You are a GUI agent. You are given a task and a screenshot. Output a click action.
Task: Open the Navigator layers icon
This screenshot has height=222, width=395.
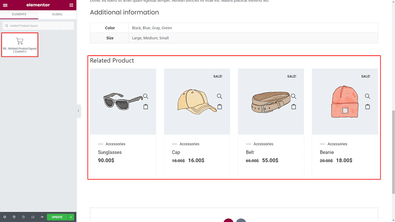14,217
